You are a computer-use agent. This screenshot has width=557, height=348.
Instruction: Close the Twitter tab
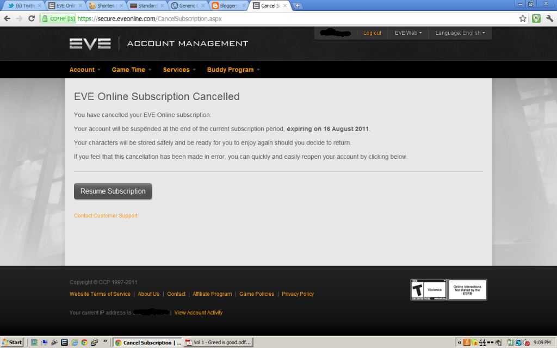click(39, 5)
